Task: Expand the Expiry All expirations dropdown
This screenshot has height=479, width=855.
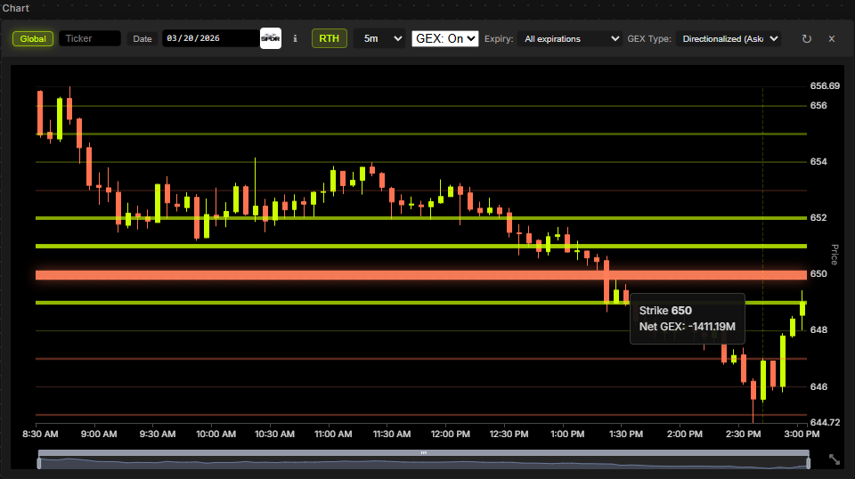Action: click(x=572, y=39)
